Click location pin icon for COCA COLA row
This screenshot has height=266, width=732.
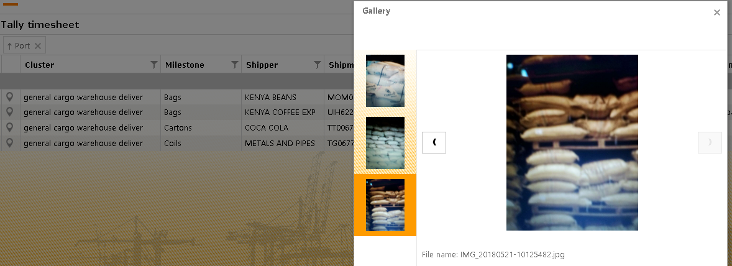coord(9,127)
